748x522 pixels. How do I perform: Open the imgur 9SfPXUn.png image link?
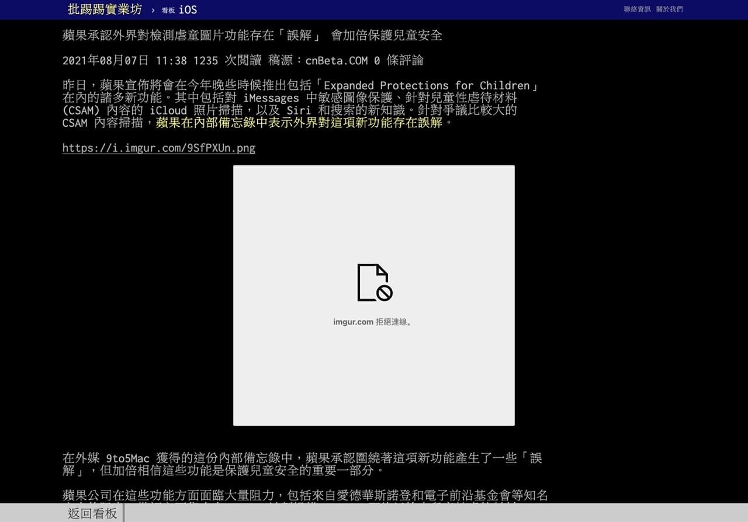tap(159, 148)
